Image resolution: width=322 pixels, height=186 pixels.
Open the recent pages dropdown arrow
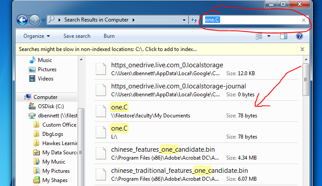pyautogui.click(x=43, y=20)
